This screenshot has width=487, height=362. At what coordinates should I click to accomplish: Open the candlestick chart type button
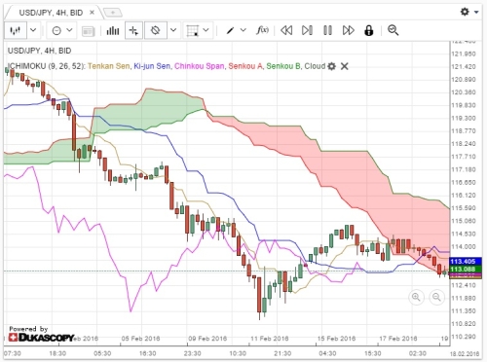click(x=16, y=30)
